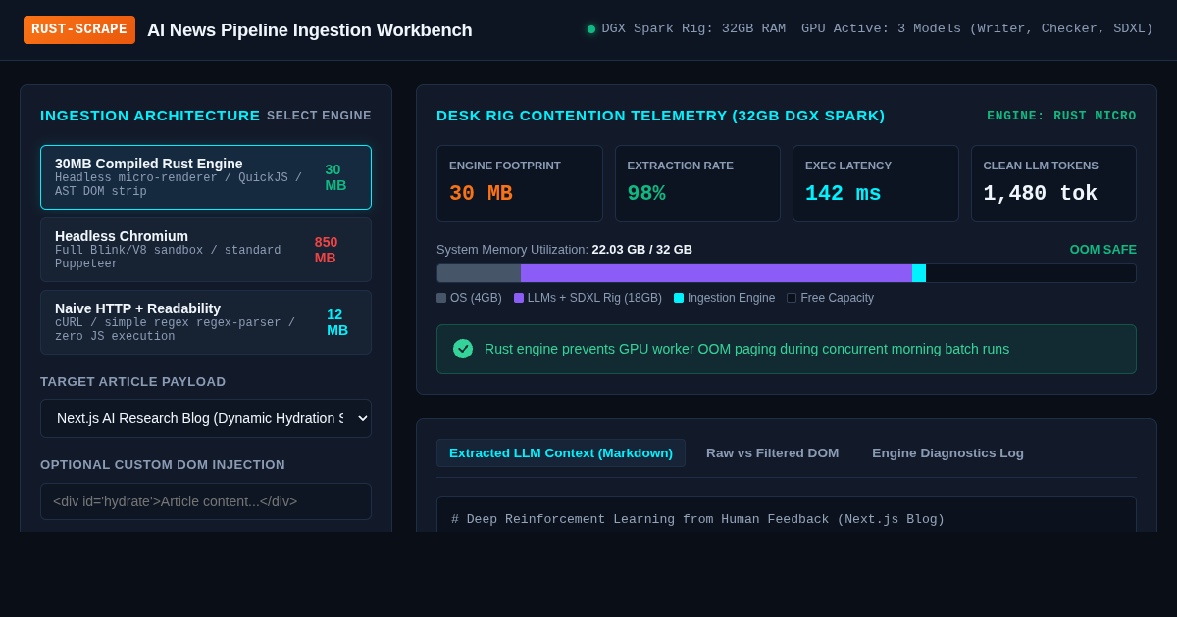Click the 850 MB footprint value
The height and width of the screenshot is (617, 1177).
tap(326, 250)
